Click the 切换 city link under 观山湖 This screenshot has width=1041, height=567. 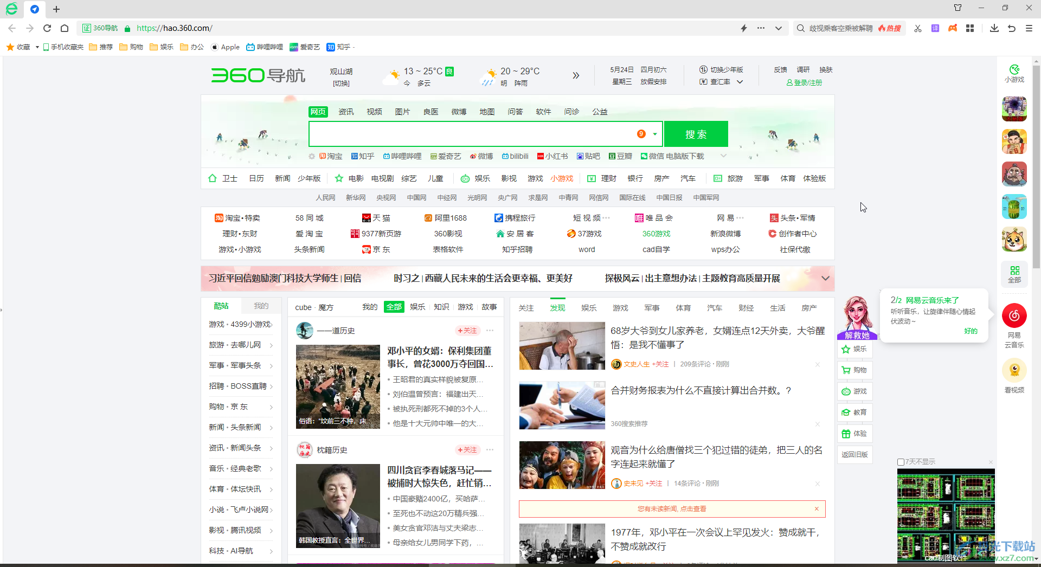click(x=341, y=83)
